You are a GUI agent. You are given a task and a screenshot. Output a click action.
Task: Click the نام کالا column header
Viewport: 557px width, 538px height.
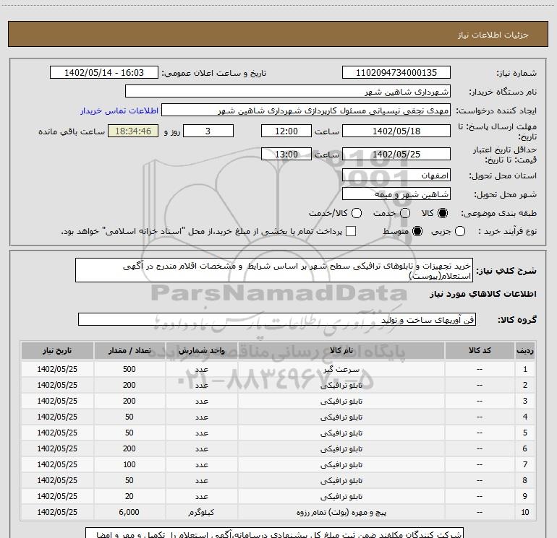coord(341,351)
